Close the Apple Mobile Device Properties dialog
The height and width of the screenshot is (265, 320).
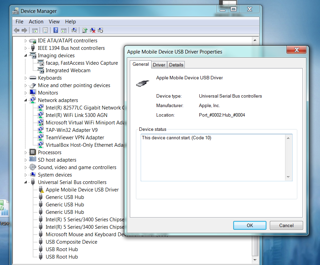(297, 50)
